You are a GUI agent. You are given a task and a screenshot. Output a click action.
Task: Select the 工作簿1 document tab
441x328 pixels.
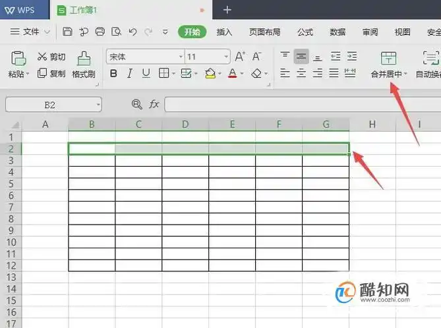coord(131,10)
